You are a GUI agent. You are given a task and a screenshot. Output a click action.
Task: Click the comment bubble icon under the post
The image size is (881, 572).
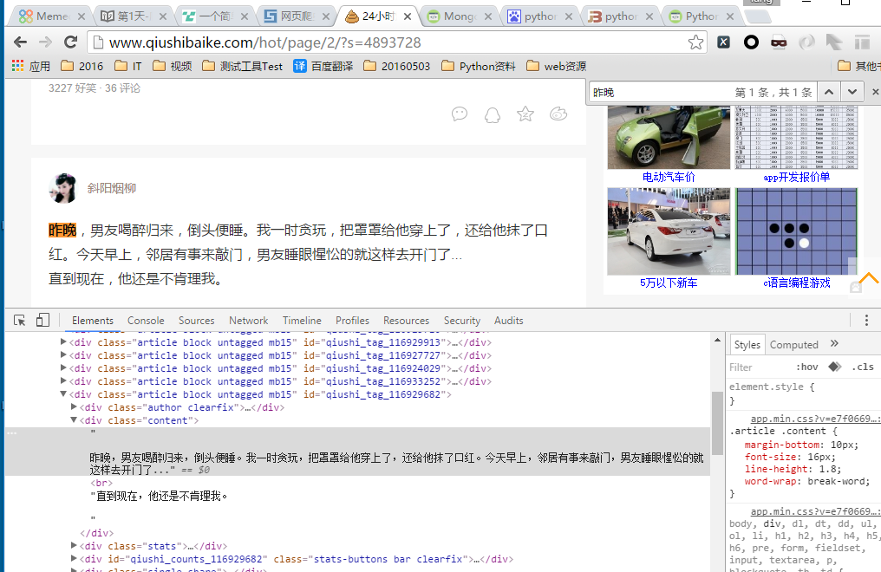tap(460, 114)
